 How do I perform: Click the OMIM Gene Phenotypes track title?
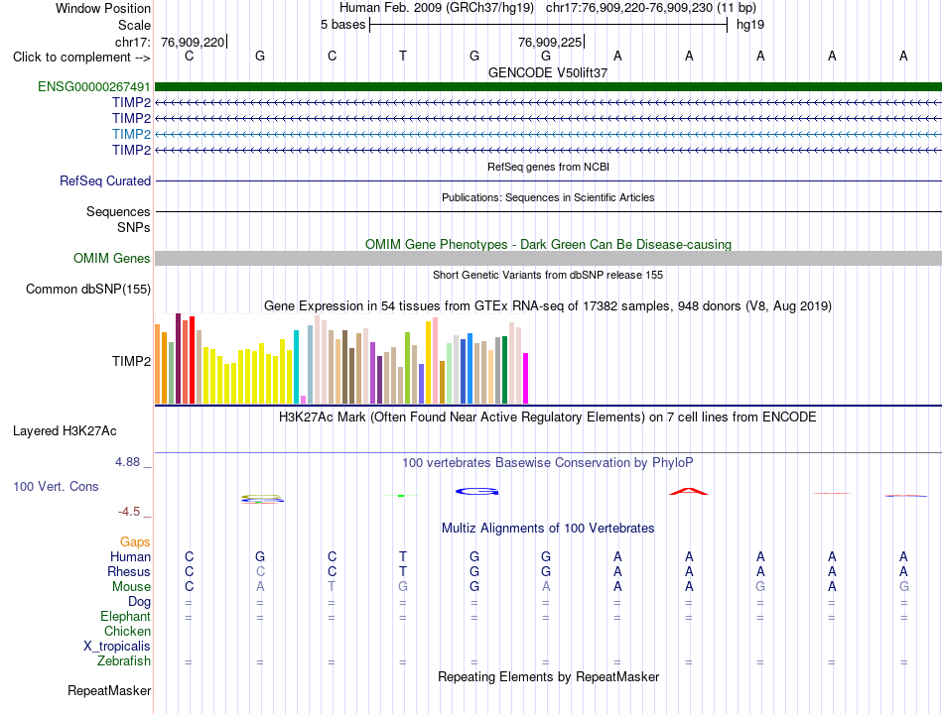[x=548, y=245]
